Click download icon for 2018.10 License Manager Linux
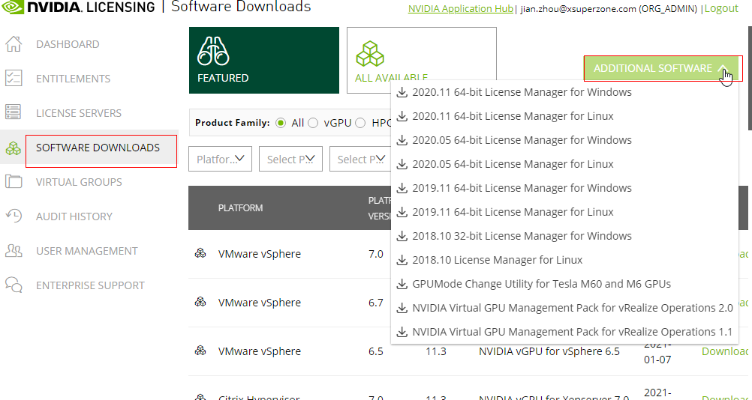 pyautogui.click(x=402, y=260)
